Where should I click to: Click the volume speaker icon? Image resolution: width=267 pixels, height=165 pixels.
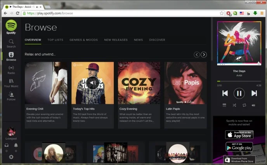click(x=253, y=105)
